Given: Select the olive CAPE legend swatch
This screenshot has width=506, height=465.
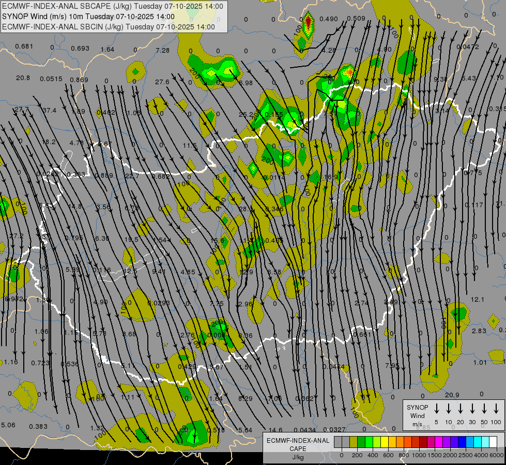Looking at the screenshot, I should 354,442.
